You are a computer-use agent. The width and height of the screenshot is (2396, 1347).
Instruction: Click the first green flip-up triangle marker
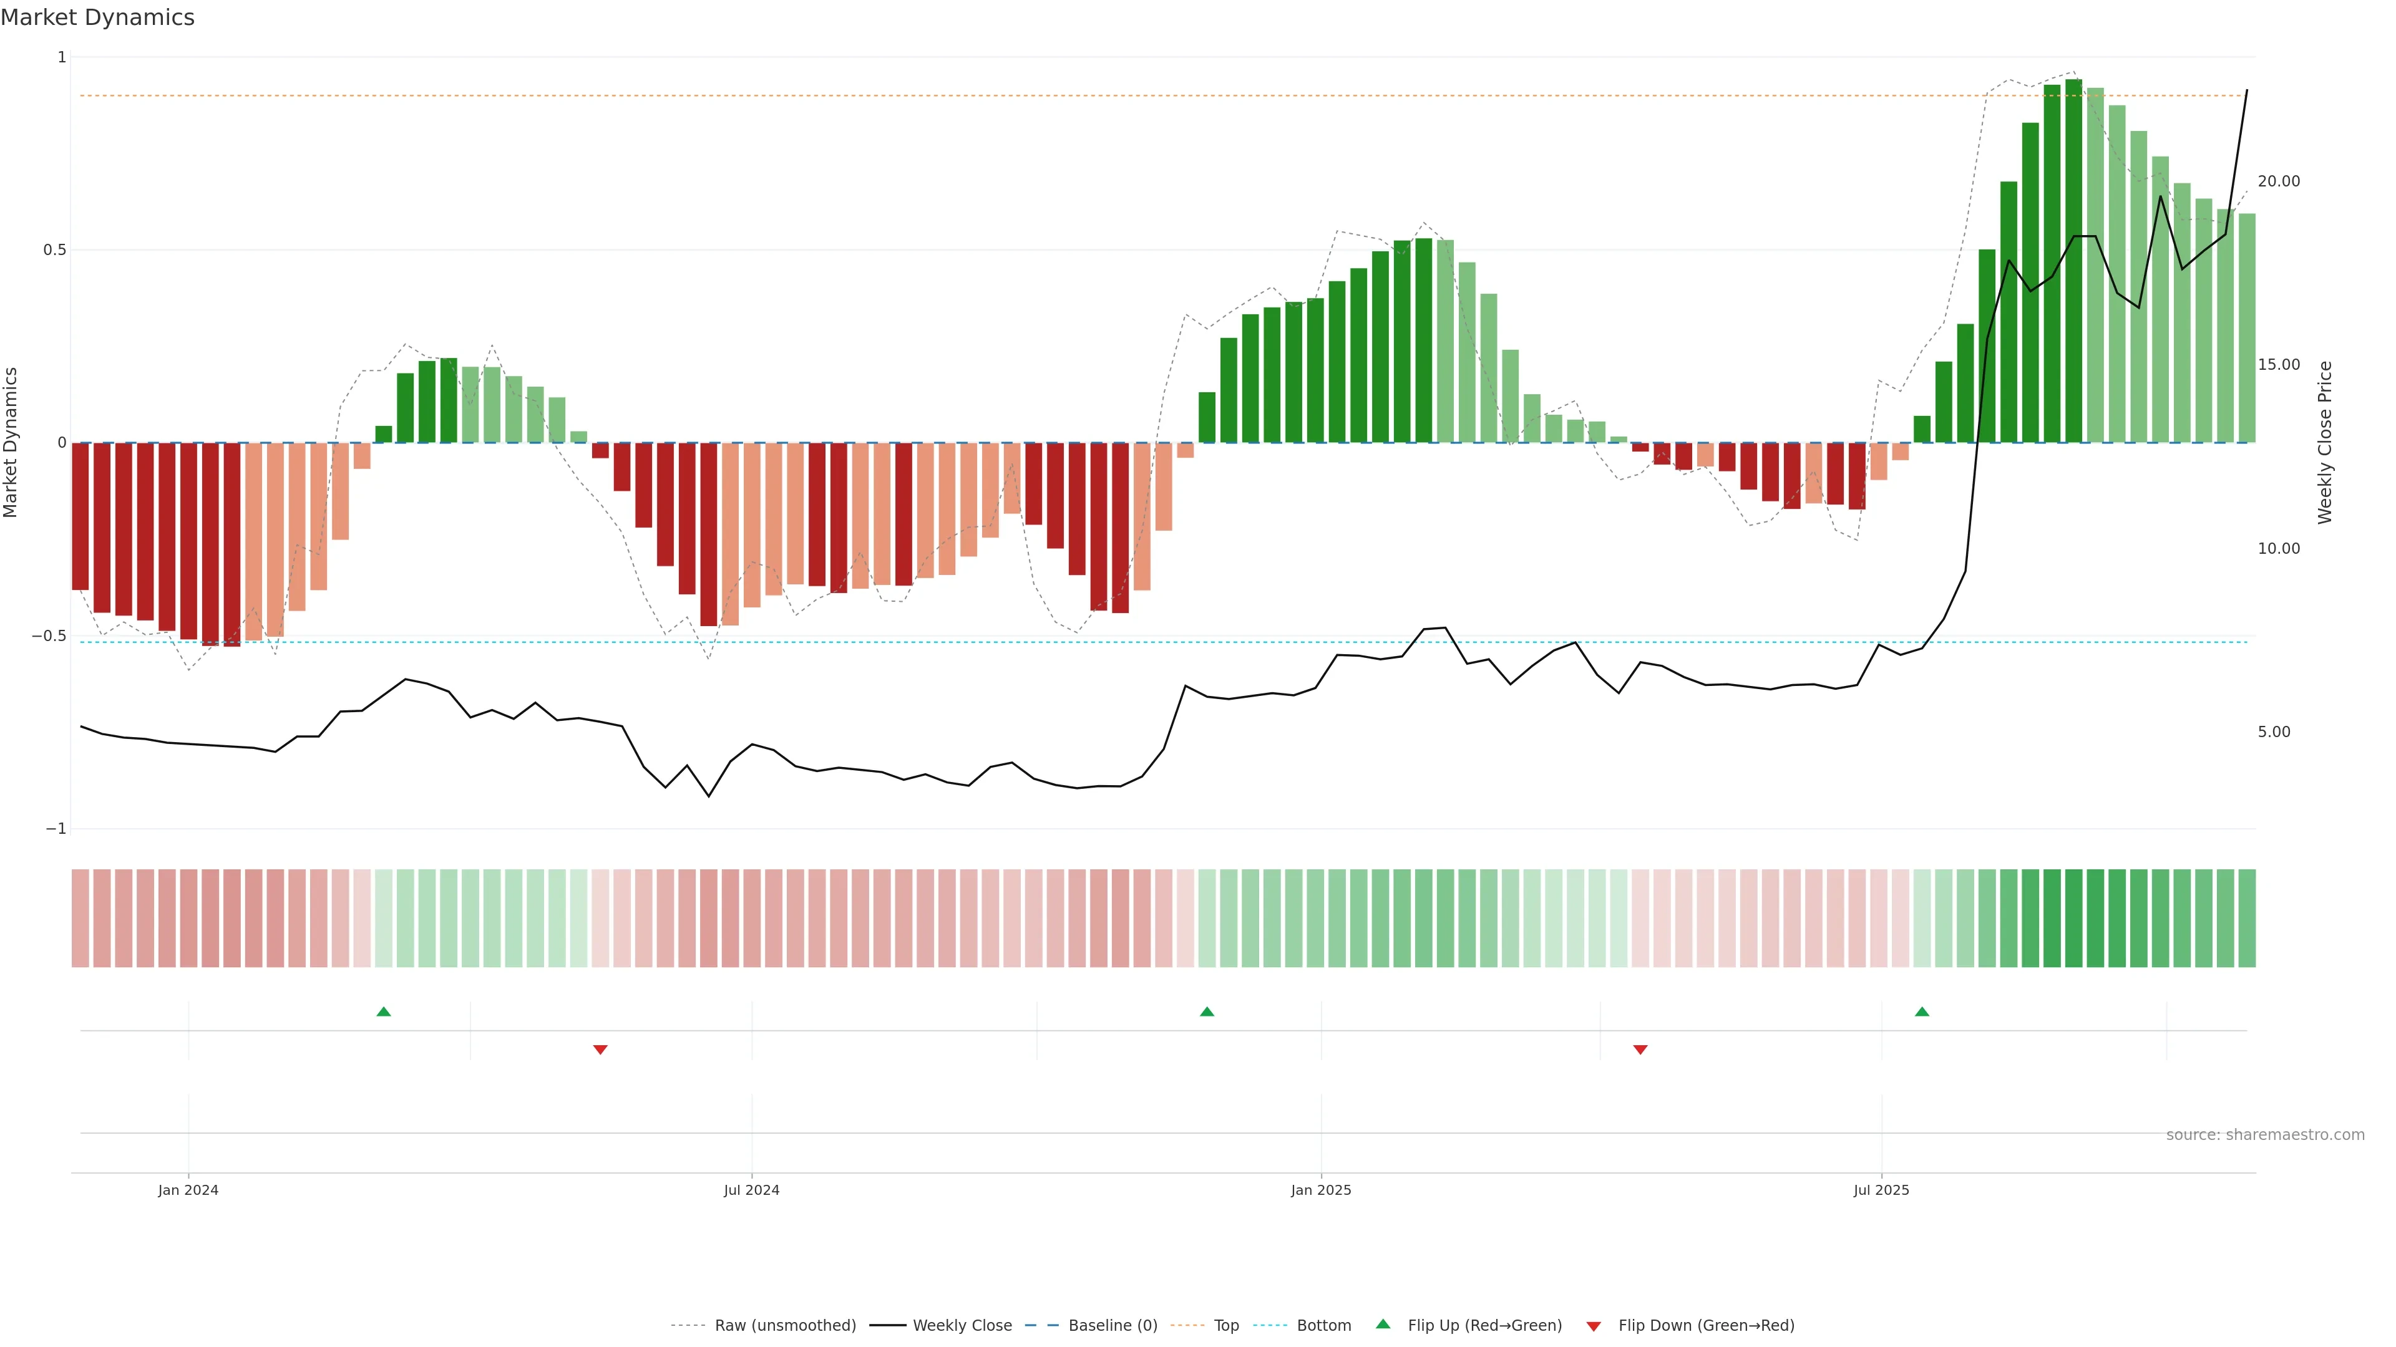click(x=383, y=1011)
